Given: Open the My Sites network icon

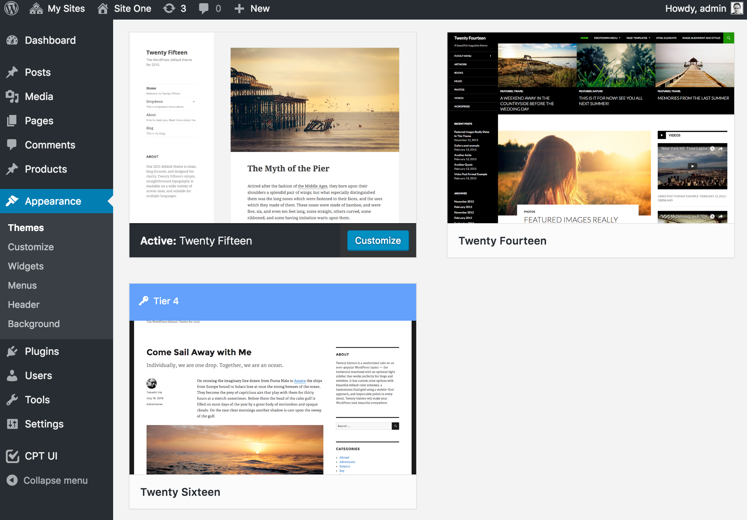Looking at the screenshot, I should [36, 9].
